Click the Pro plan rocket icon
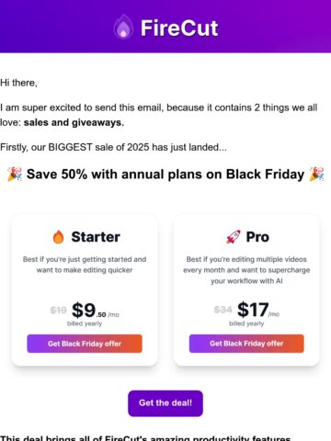This screenshot has width=331, height=441. tap(234, 237)
